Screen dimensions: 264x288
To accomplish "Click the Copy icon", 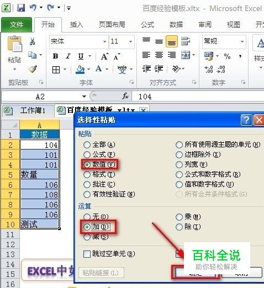I will coord(33,55).
